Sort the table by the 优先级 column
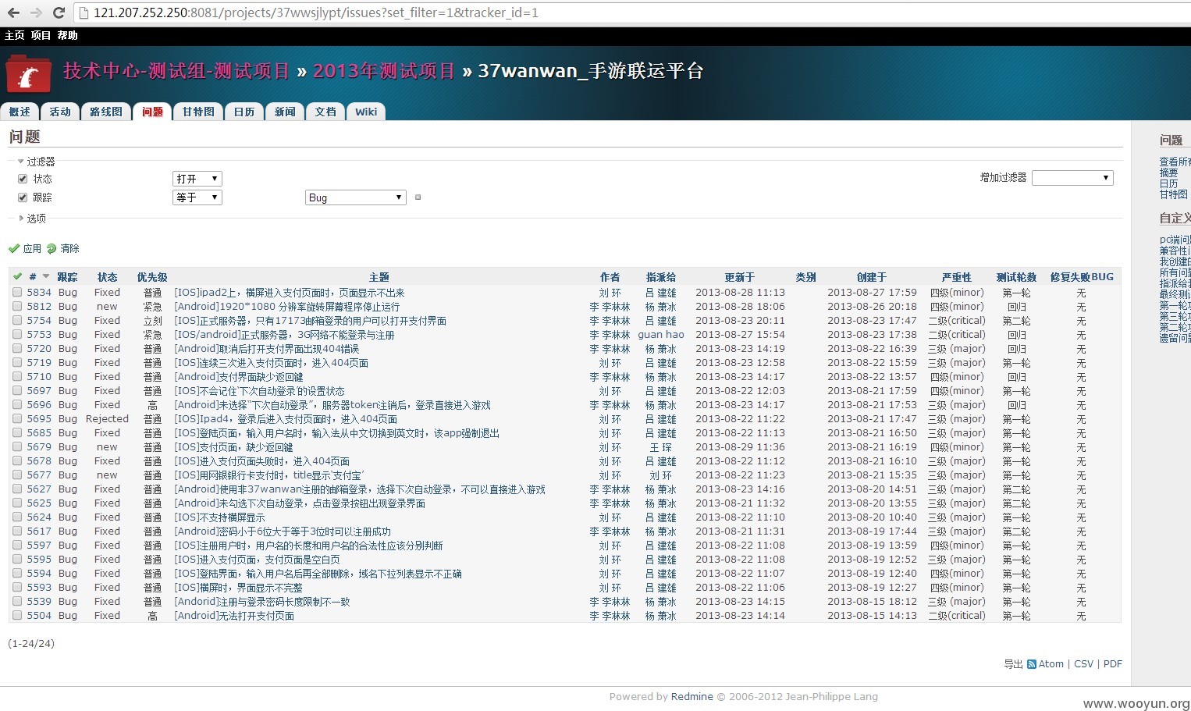This screenshot has width=1191, height=711. coord(152,277)
